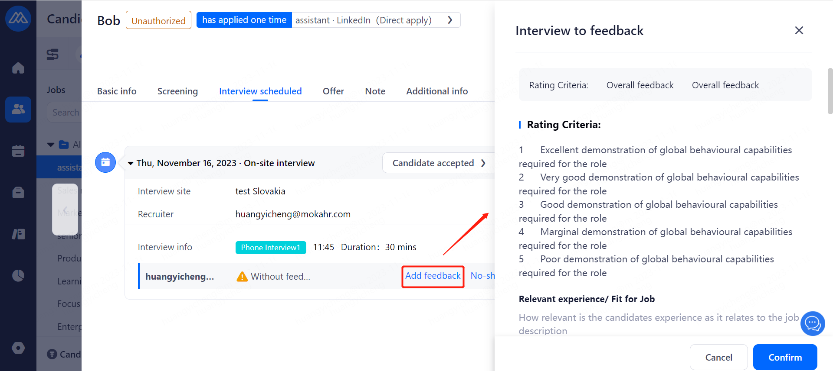Screen dimensions: 833x371
Task: Open the calendar sidebar icon
Action: click(x=18, y=151)
